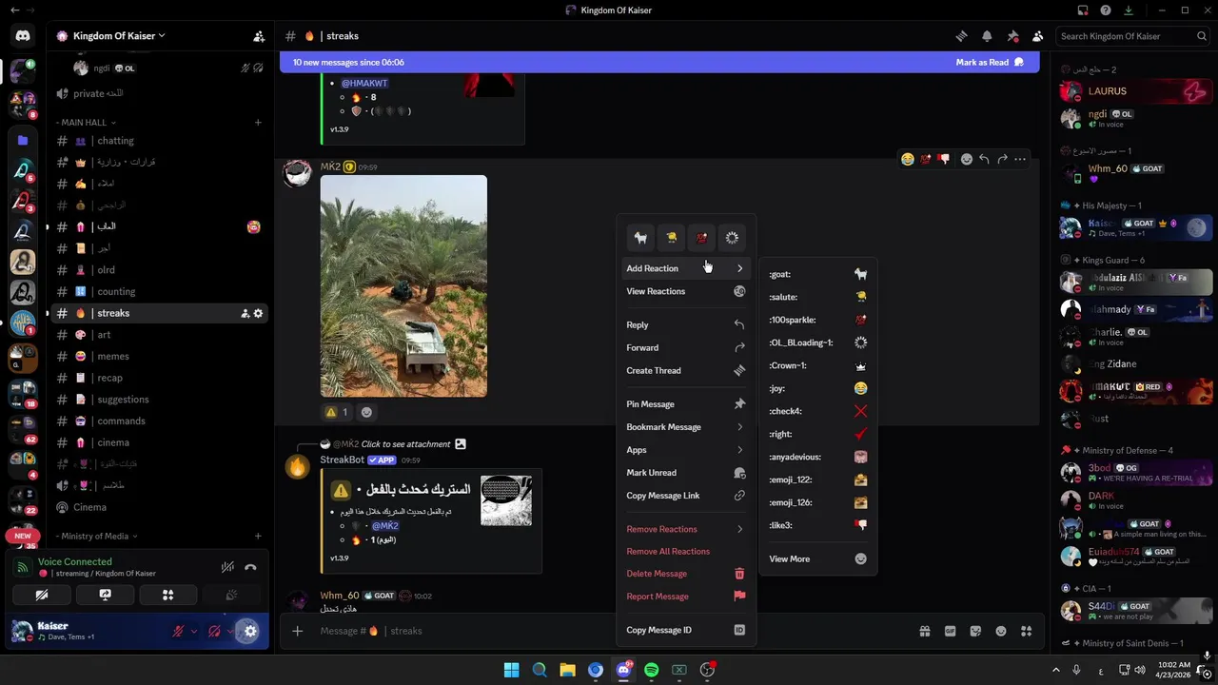Choose Reply in context menu
Image resolution: width=1218 pixels, height=685 pixels.
[x=685, y=324]
